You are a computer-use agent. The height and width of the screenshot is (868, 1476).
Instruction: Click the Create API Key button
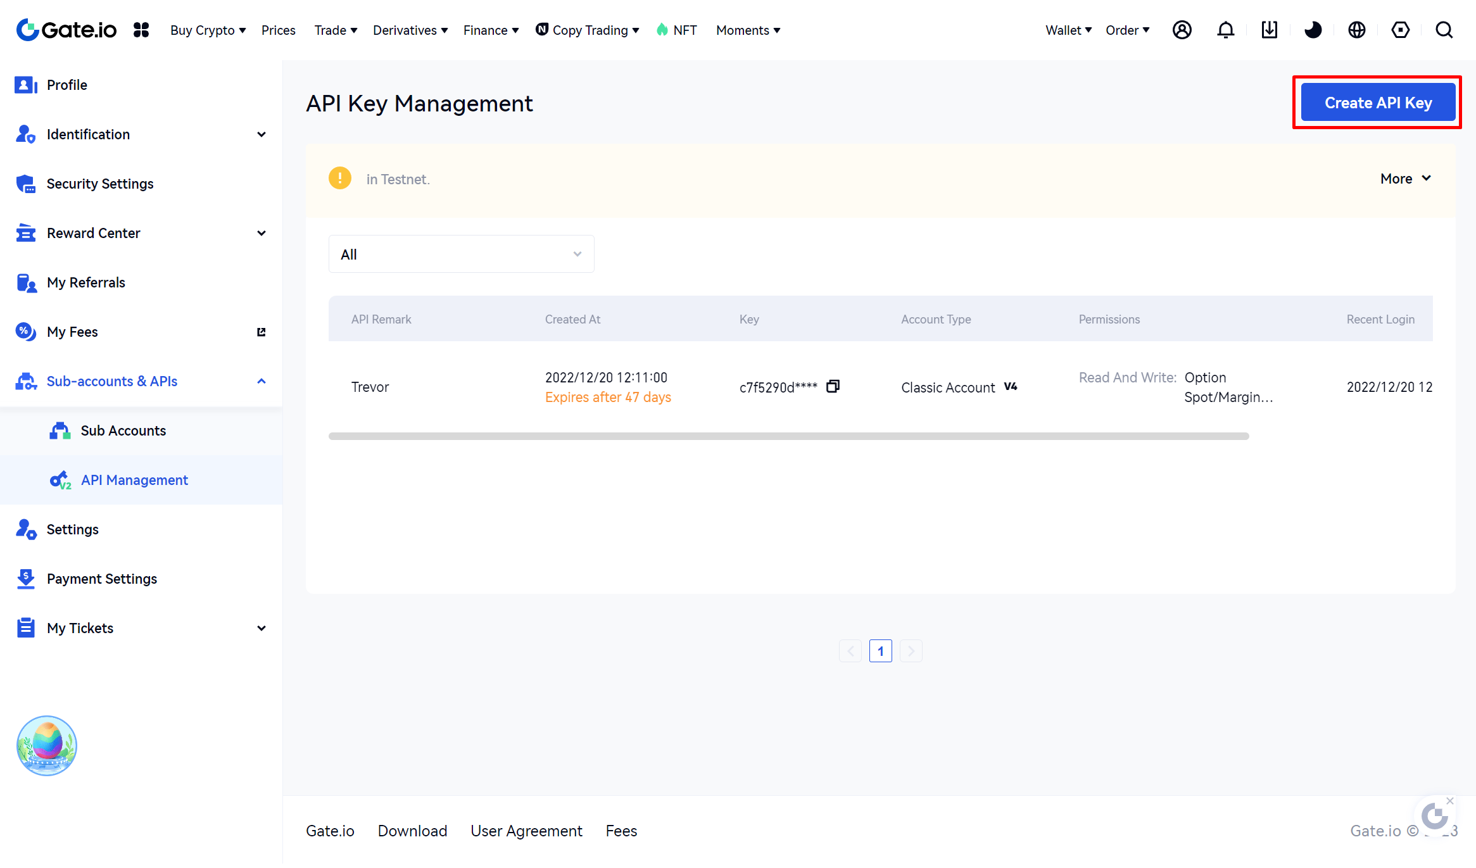coord(1378,103)
